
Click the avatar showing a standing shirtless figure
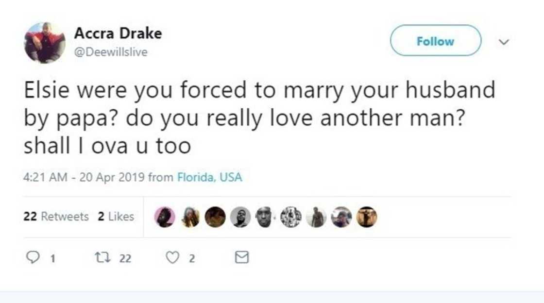[316, 217]
